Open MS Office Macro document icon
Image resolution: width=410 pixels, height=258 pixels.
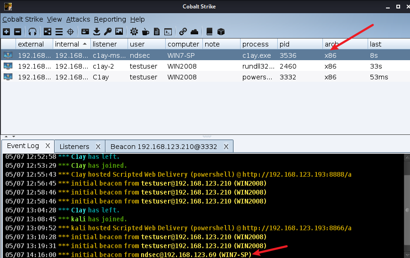coord(157,32)
